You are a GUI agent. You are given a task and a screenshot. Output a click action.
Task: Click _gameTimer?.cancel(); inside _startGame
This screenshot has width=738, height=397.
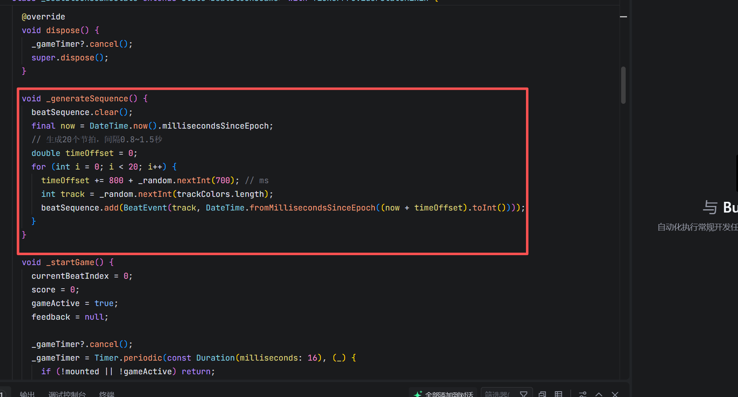point(82,344)
